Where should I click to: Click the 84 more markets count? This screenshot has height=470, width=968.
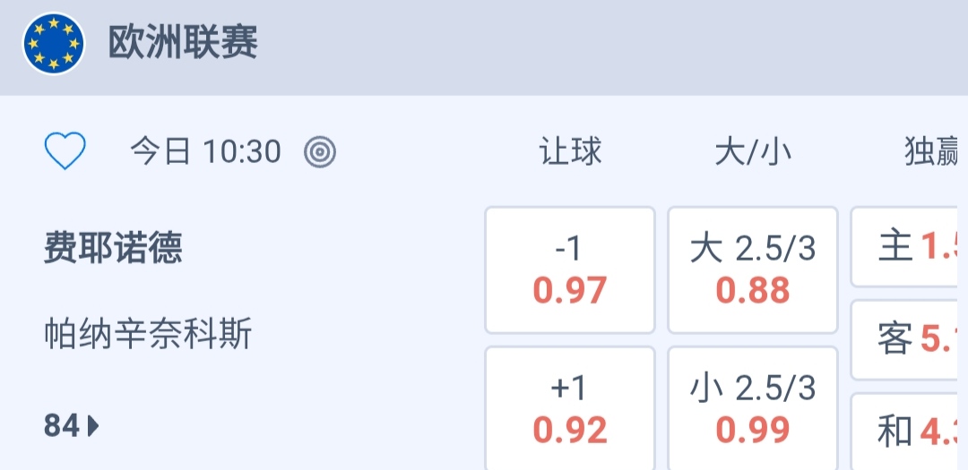pyautogui.click(x=62, y=427)
